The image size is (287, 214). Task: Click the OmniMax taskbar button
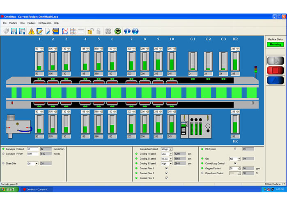coord(36,189)
